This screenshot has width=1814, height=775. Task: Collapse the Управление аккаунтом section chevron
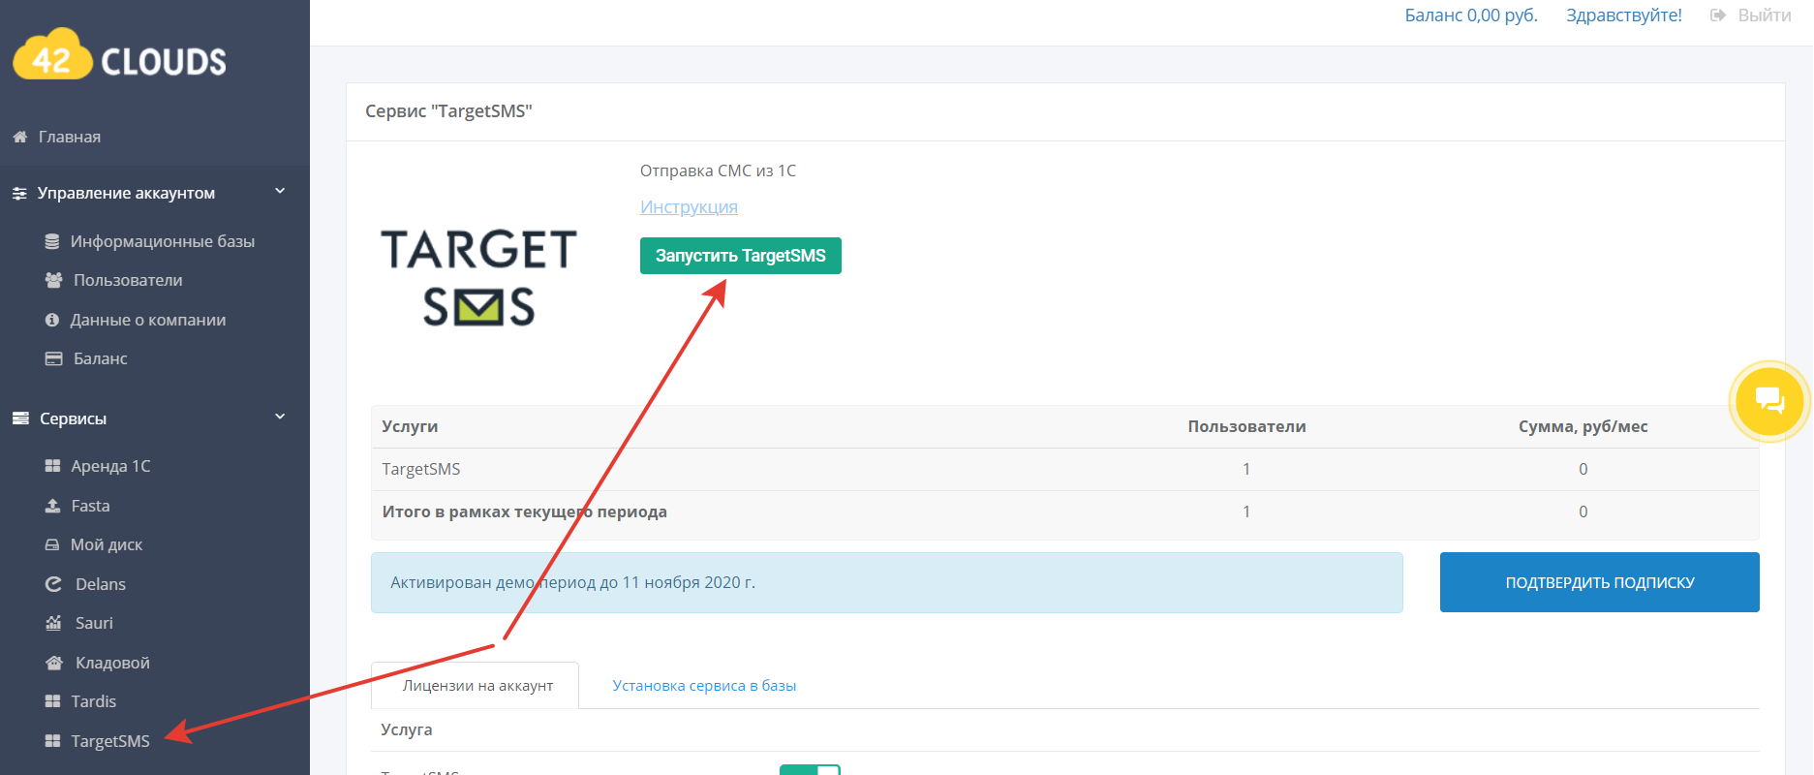pyautogui.click(x=280, y=192)
